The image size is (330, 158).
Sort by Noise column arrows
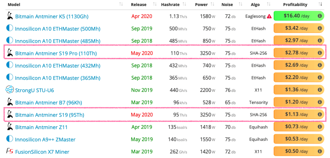click(x=240, y=4)
